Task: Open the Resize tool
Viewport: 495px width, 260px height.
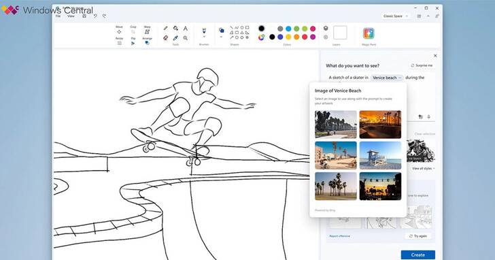Action: point(120,41)
